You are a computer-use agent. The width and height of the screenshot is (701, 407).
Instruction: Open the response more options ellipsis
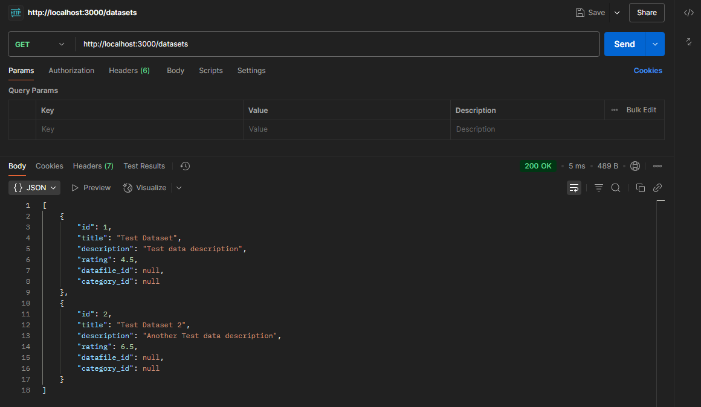point(657,166)
